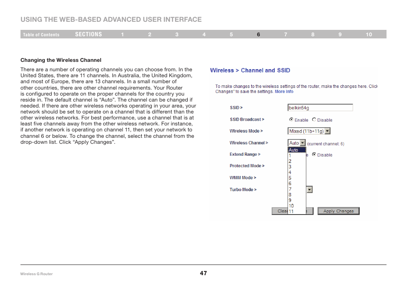Select Disable for Extend Range
407x285 pixels.
coord(314,154)
